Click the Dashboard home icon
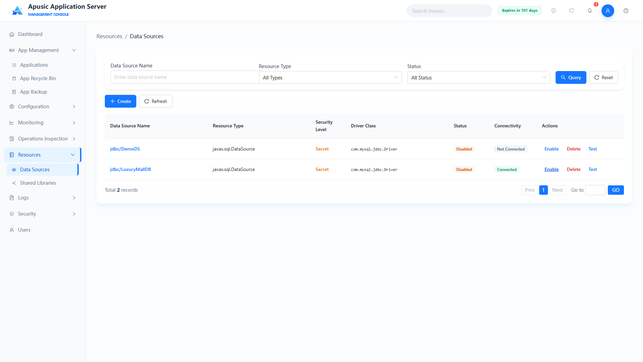This screenshot has height=362, width=643. click(12, 34)
